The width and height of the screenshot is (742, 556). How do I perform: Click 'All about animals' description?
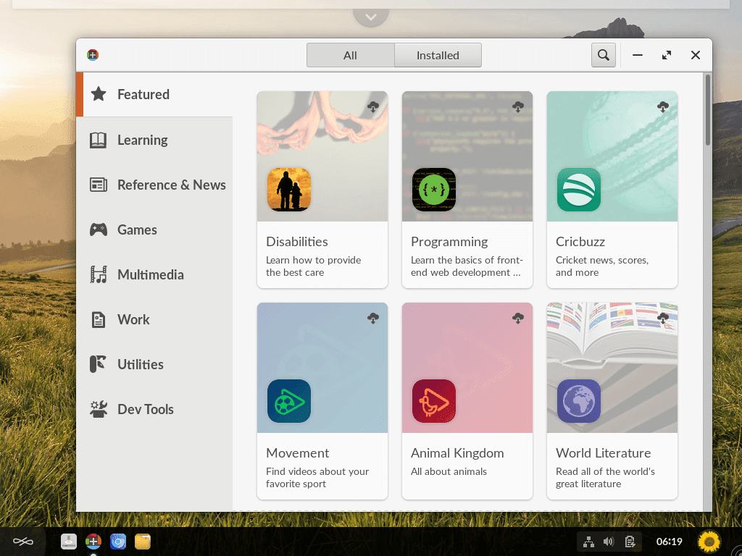[x=449, y=471]
